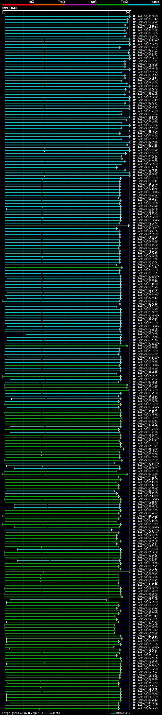Image resolution: width=162 pixels, height=715 pixels.
Task: Select hit label UniRef100_Q6P5L3
Action: click(x=145, y=396)
